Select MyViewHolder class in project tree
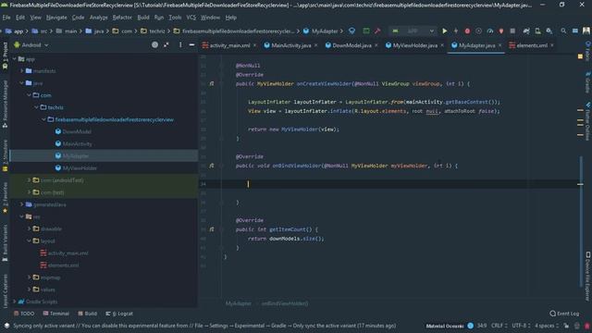The height and width of the screenshot is (333, 592). click(x=80, y=168)
